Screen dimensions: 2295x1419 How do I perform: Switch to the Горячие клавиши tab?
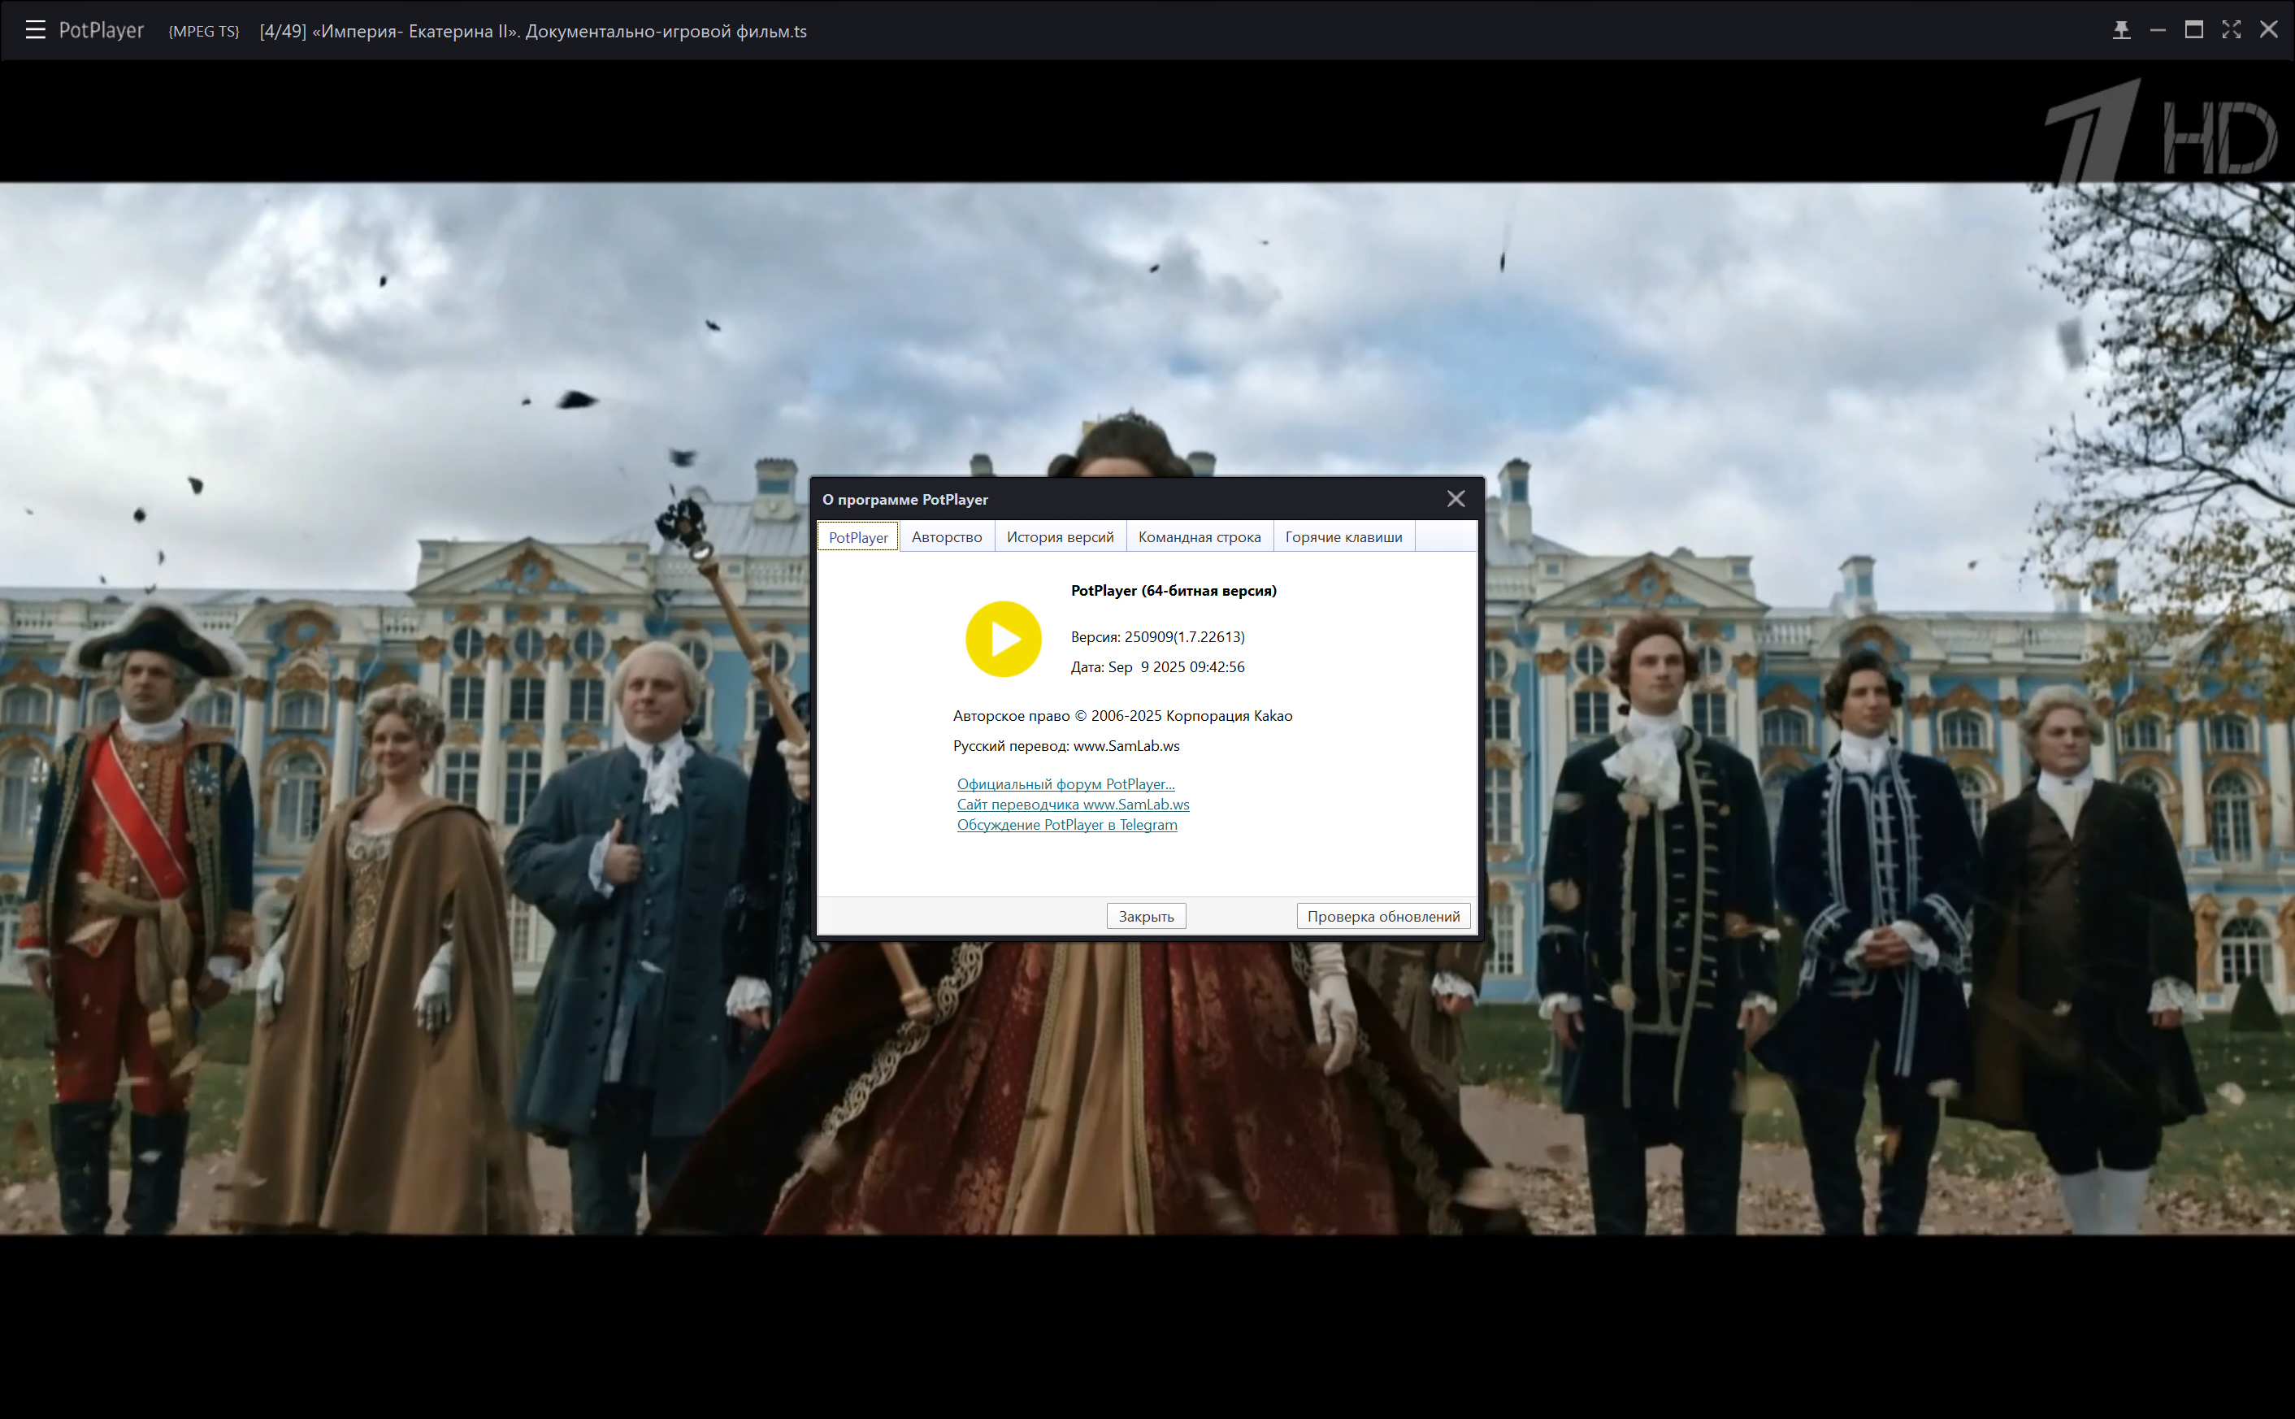click(x=1343, y=537)
